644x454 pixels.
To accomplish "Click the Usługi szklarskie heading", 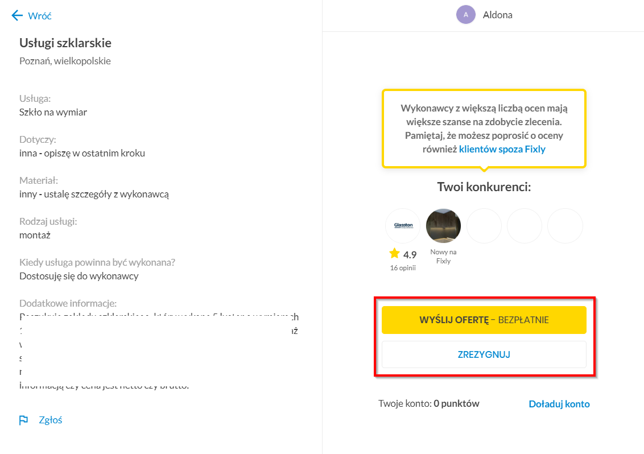I will 65,43.
